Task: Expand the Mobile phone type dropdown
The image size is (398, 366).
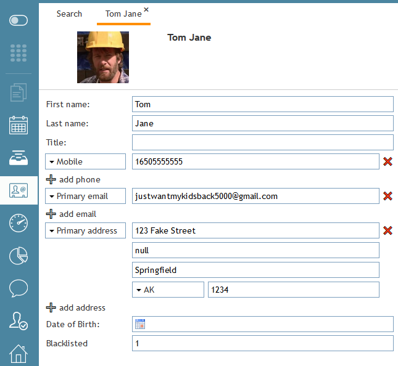Action: tap(85, 161)
